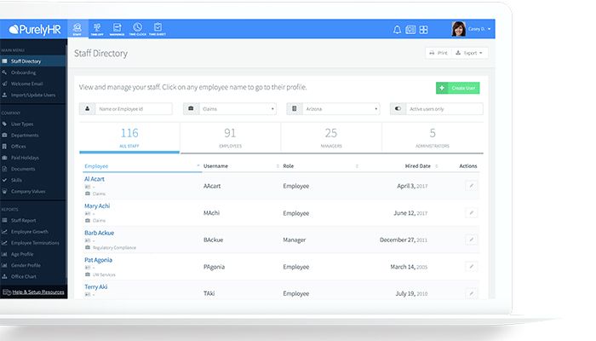Sort by the Hired Date column
The width and height of the screenshot is (596, 341).
click(418, 166)
